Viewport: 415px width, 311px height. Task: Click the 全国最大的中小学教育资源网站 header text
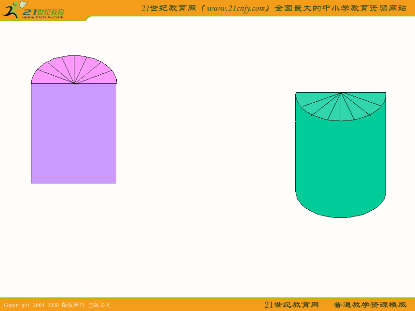click(340, 9)
